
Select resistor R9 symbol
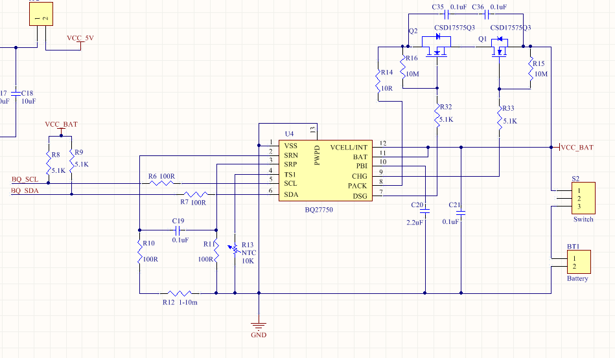pyautogui.click(x=72, y=161)
